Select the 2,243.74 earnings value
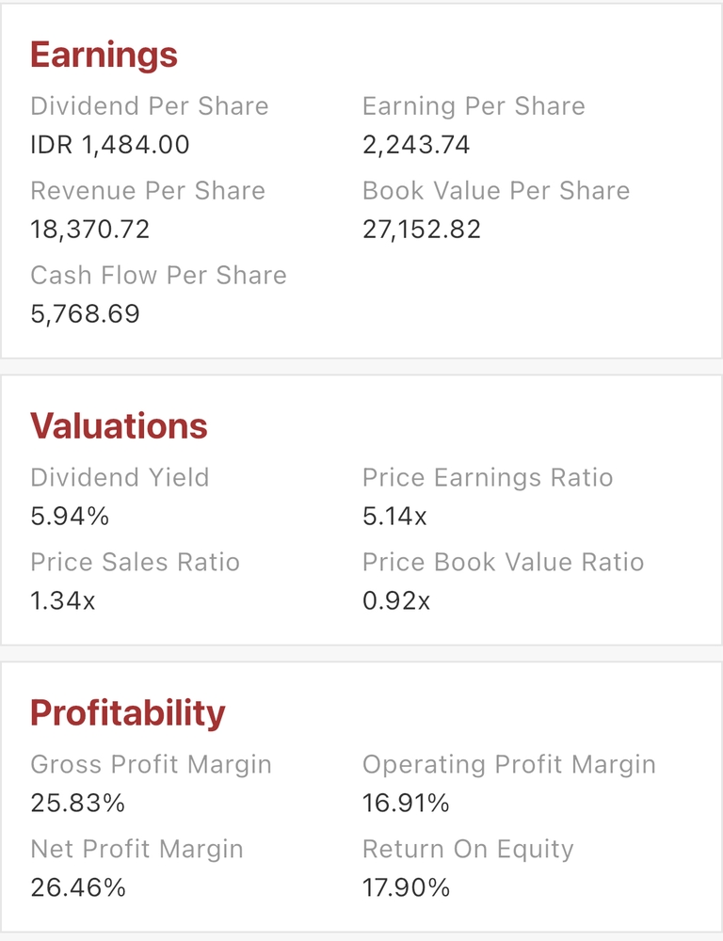723x941 pixels. click(416, 145)
